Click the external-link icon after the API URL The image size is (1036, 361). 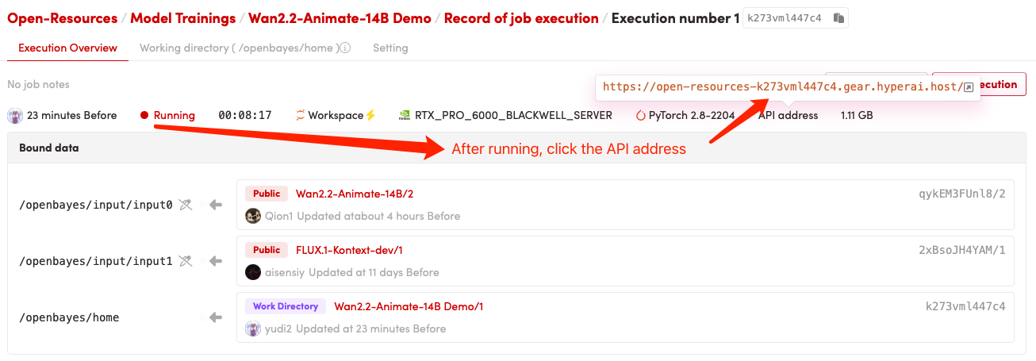[969, 86]
